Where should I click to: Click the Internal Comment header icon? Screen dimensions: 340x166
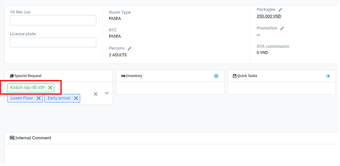(12, 138)
